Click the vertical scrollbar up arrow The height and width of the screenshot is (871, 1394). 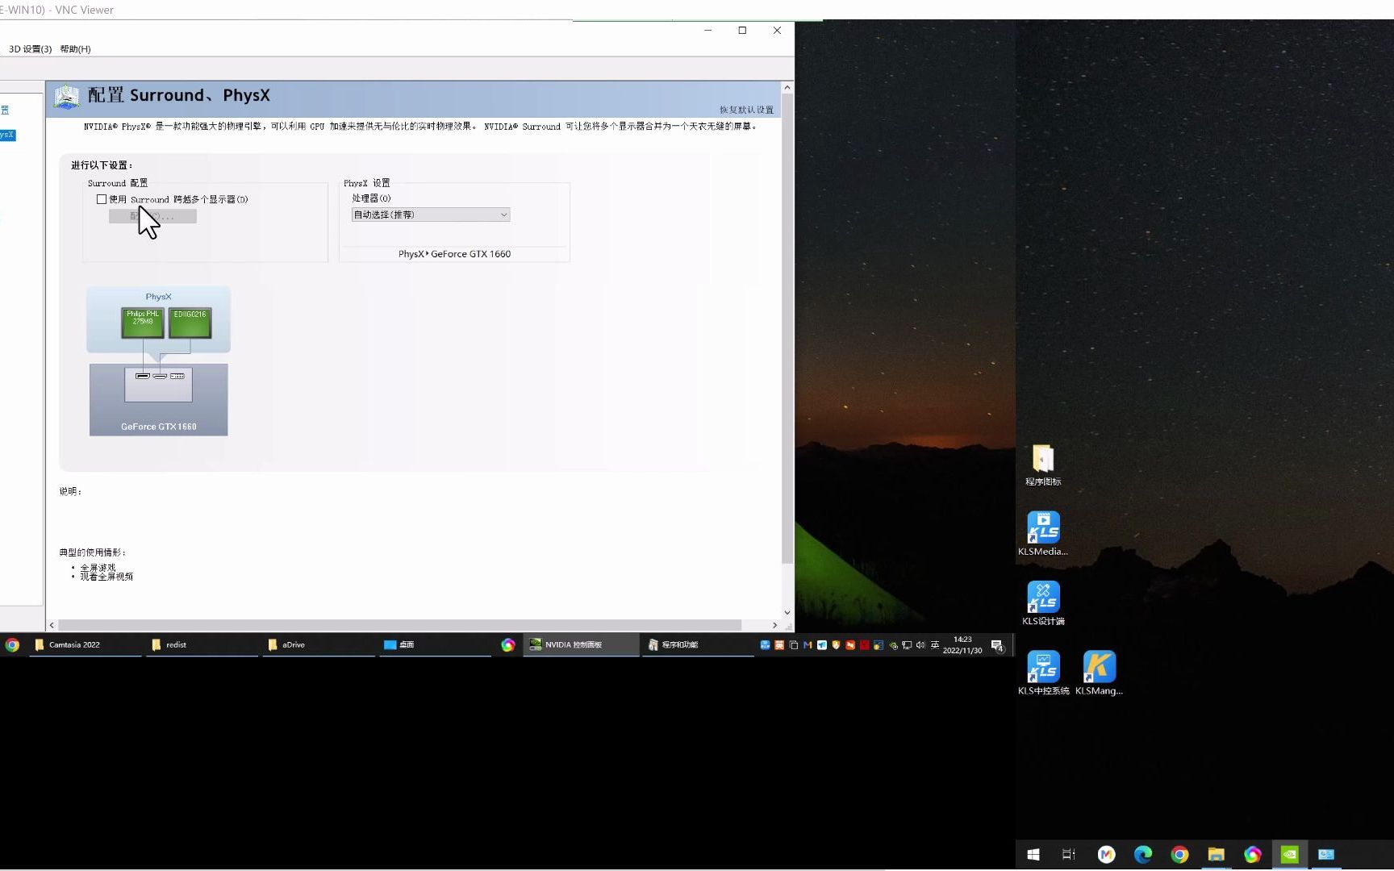(x=787, y=87)
